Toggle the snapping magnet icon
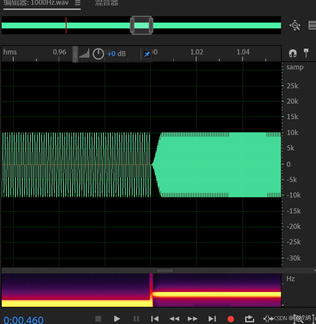 click(293, 53)
